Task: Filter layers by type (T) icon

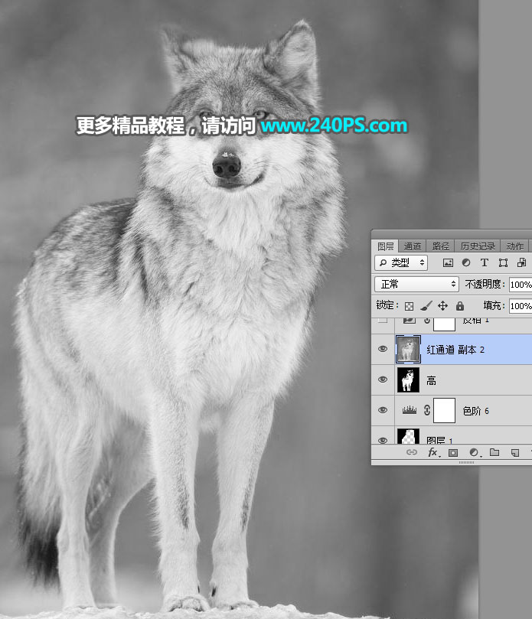Action: [x=484, y=263]
